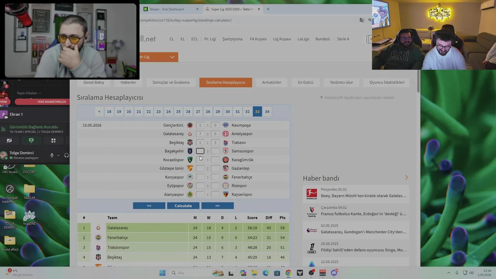Open the Serie A navigation link
The height and width of the screenshot is (279, 496).
[x=343, y=39]
